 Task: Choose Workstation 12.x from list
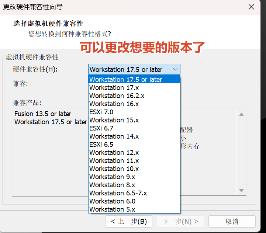coord(134,153)
